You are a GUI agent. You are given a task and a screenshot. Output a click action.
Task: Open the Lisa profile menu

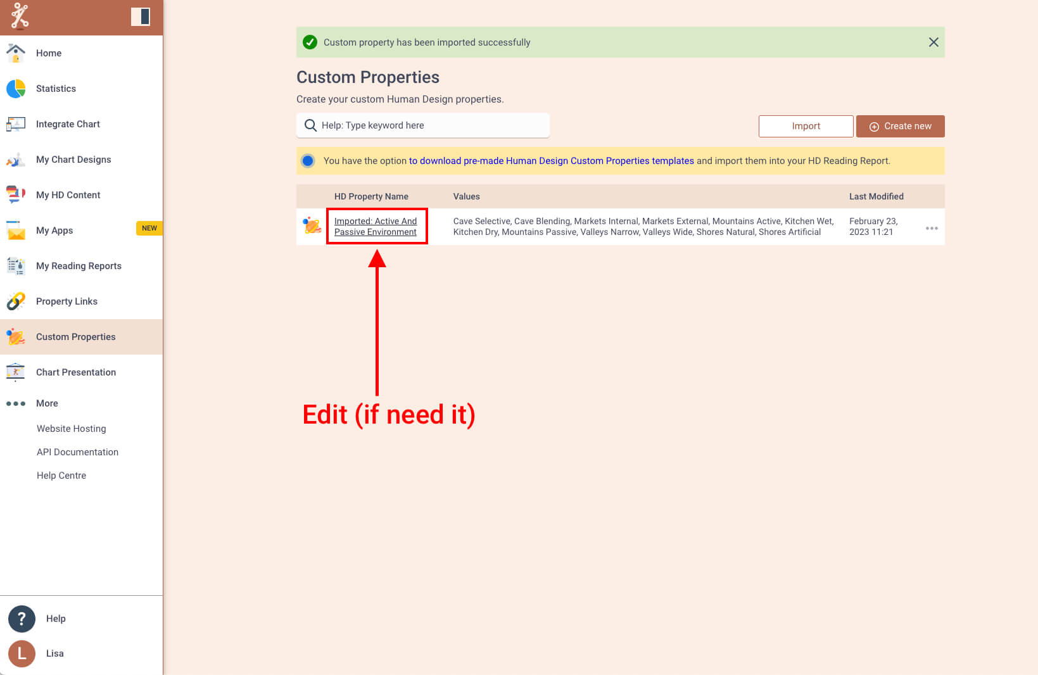[54, 653]
